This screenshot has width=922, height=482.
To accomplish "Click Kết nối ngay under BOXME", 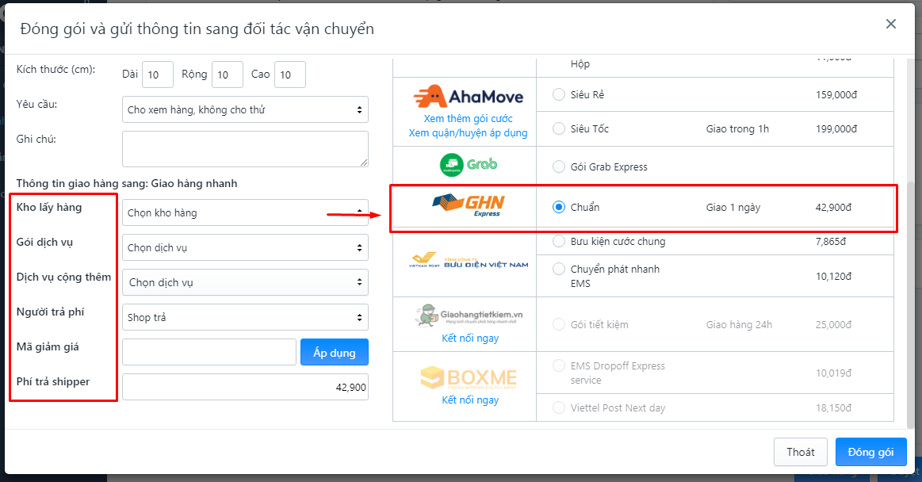I will (470, 400).
